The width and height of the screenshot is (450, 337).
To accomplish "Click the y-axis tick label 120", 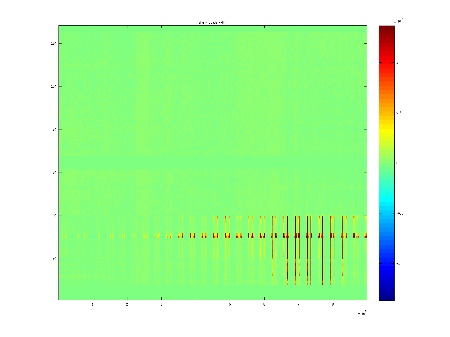I will (53, 44).
